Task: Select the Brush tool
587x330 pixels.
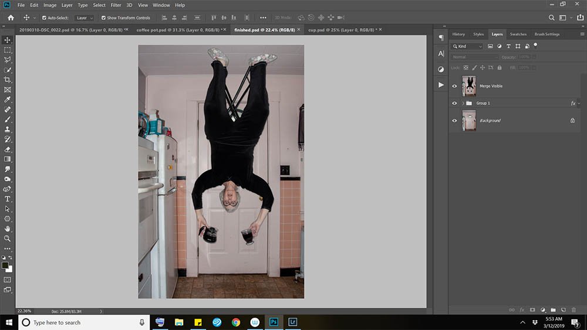Action: pyautogui.click(x=7, y=120)
